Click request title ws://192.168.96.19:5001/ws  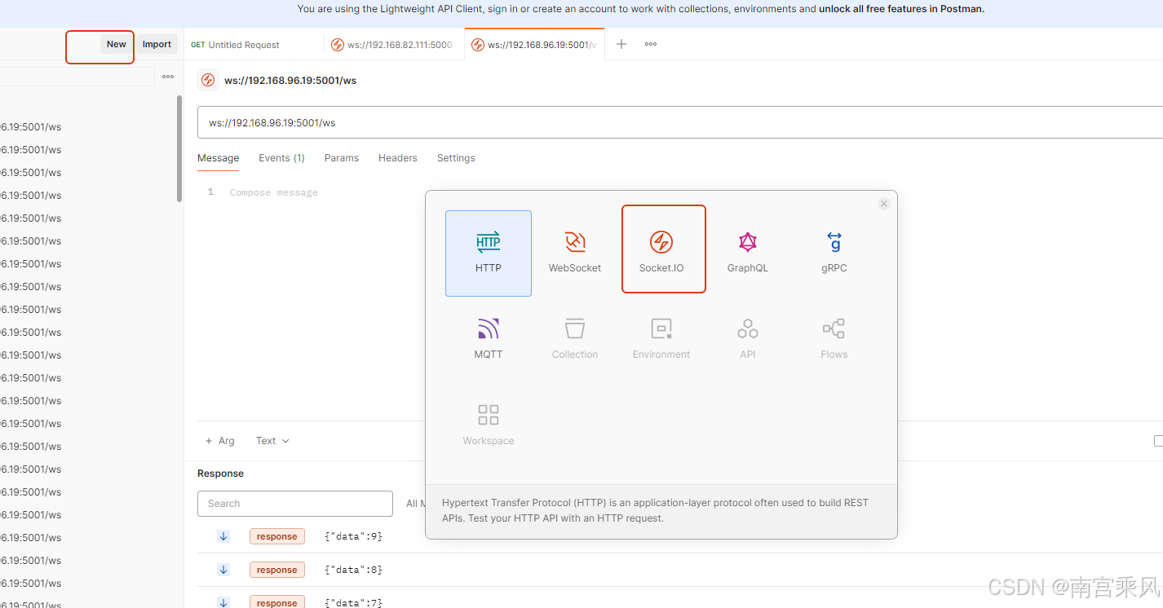point(290,80)
